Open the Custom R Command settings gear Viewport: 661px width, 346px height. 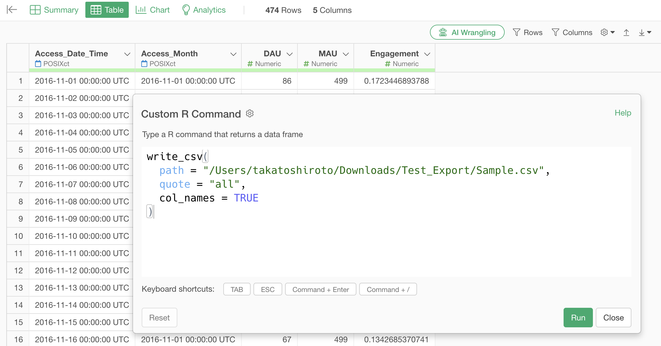coord(250,114)
